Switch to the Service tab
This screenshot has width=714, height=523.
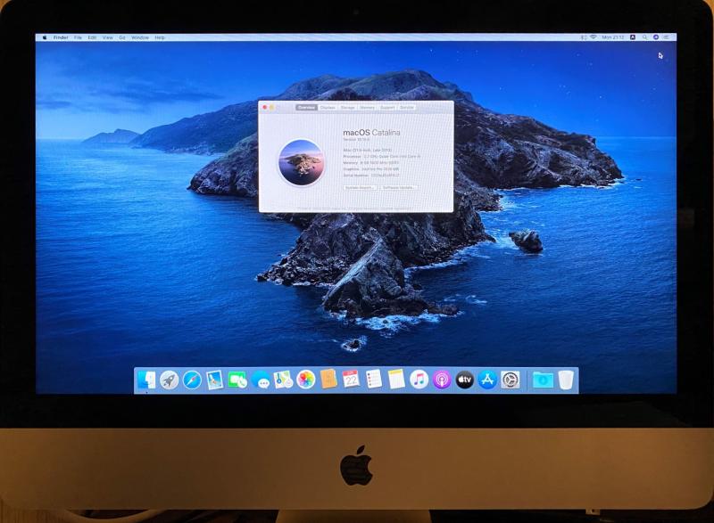407,108
